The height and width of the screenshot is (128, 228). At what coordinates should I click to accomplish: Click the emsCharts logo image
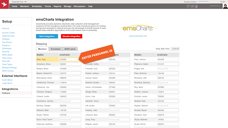tap(138, 28)
